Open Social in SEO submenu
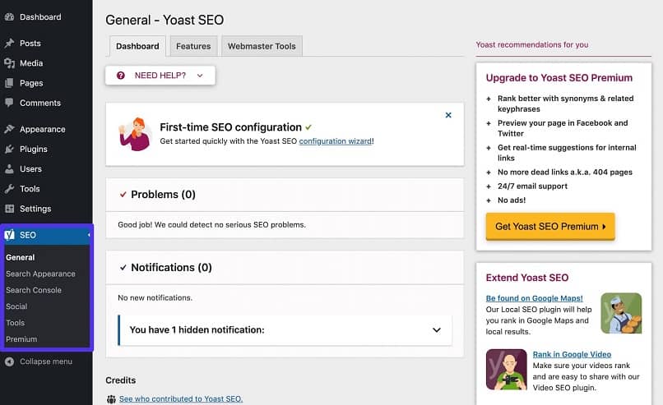This screenshot has width=663, height=405. click(x=16, y=306)
